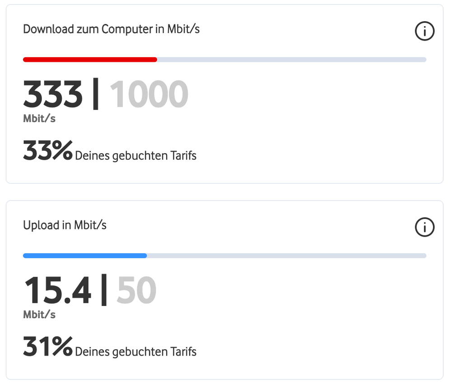This screenshot has height=388, width=451.
Task: Click the 31% percentage figure
Action: click(47, 347)
